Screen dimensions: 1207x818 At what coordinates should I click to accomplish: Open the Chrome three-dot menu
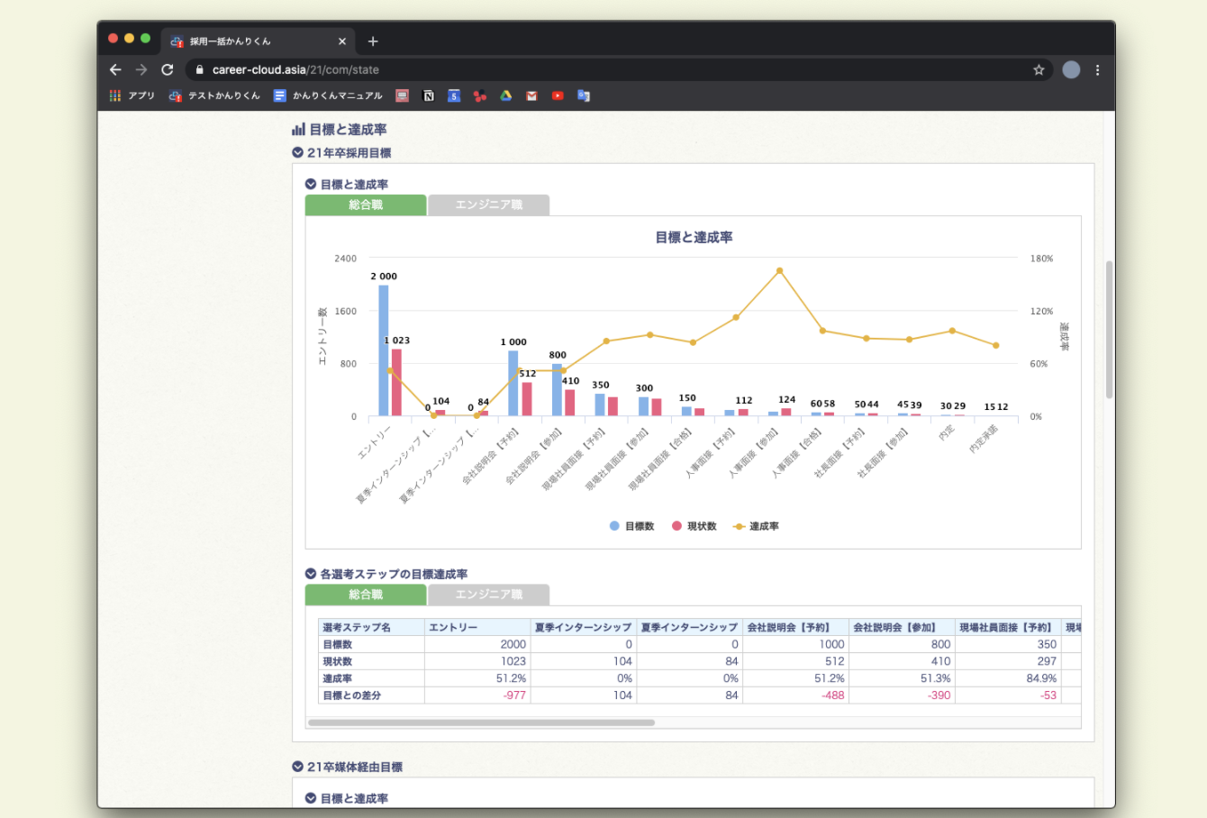pos(1097,69)
